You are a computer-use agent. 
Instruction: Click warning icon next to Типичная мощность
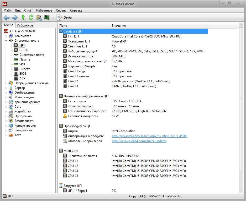pos(65,116)
